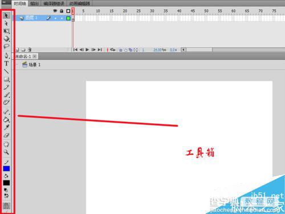Select the Bone tool
Image resolution: width=285 pixels, height=214 pixels.
click(x=6, y=112)
